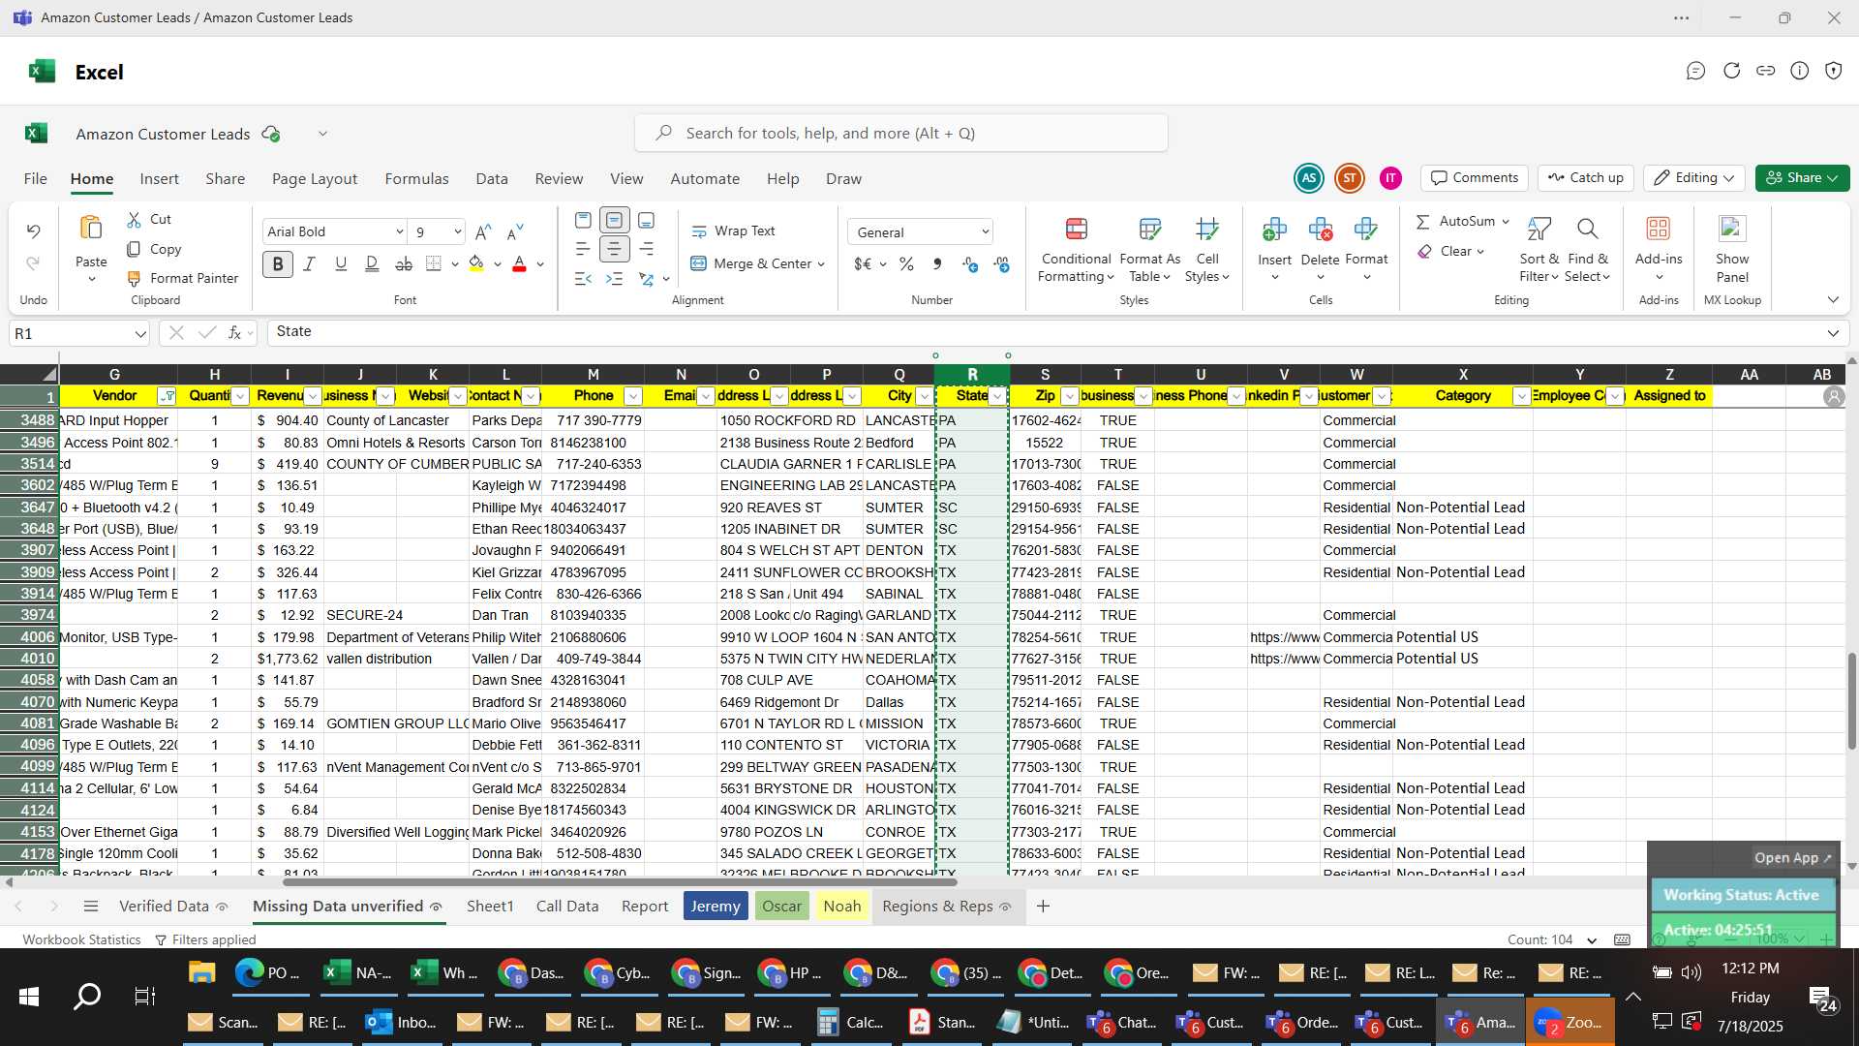Viewport: 1859px width, 1046px height.
Task: Toggle the Catch up button
Action: point(1585,177)
